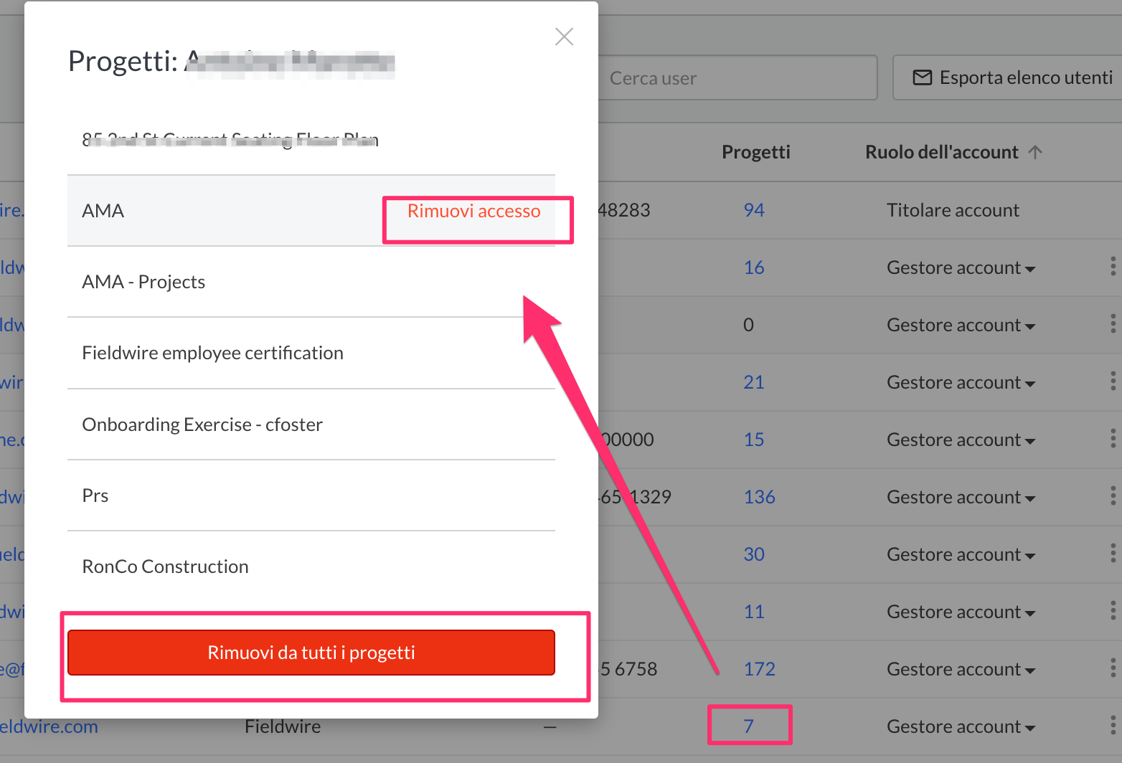Select Onboarding Exercise - cfoster project
1122x763 pixels.
[x=202, y=425]
